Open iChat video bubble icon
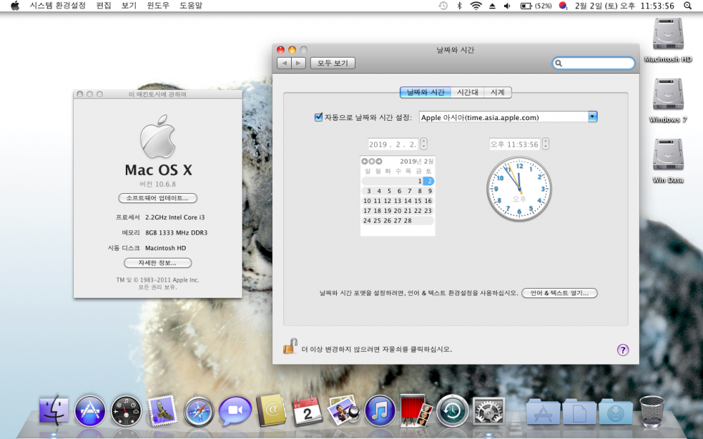The width and height of the screenshot is (703, 439). click(235, 411)
